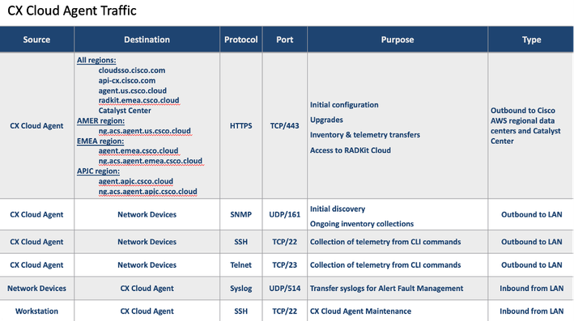Viewport: 574px width, 321px height.
Task: Click "CX Cloud Agent" source in HTTPS row
Action: pyautogui.click(x=36, y=126)
